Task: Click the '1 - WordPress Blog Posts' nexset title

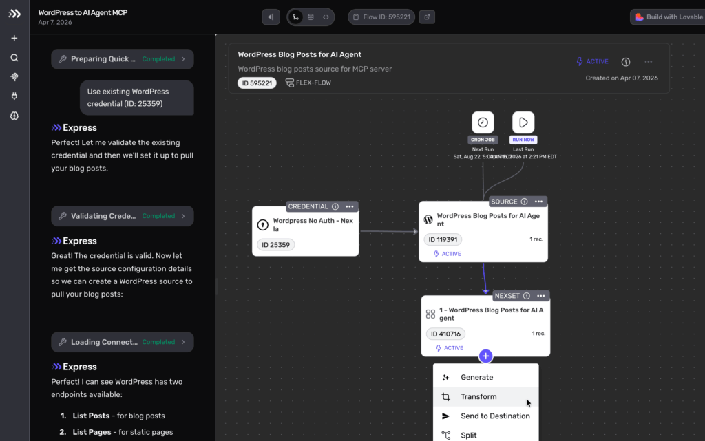Action: 492,314
